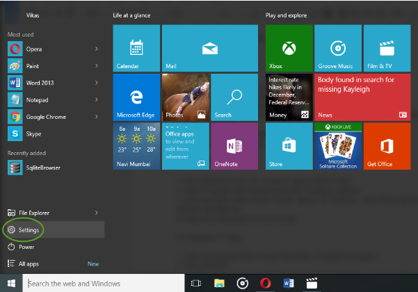This screenshot has height=292, width=418.
Task: Show All apps list
Action: point(23,263)
